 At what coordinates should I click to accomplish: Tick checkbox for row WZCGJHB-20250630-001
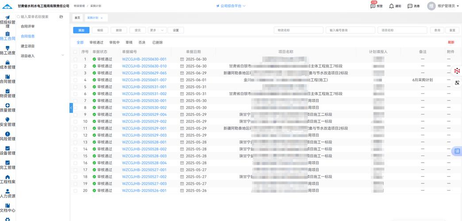click(x=75, y=59)
